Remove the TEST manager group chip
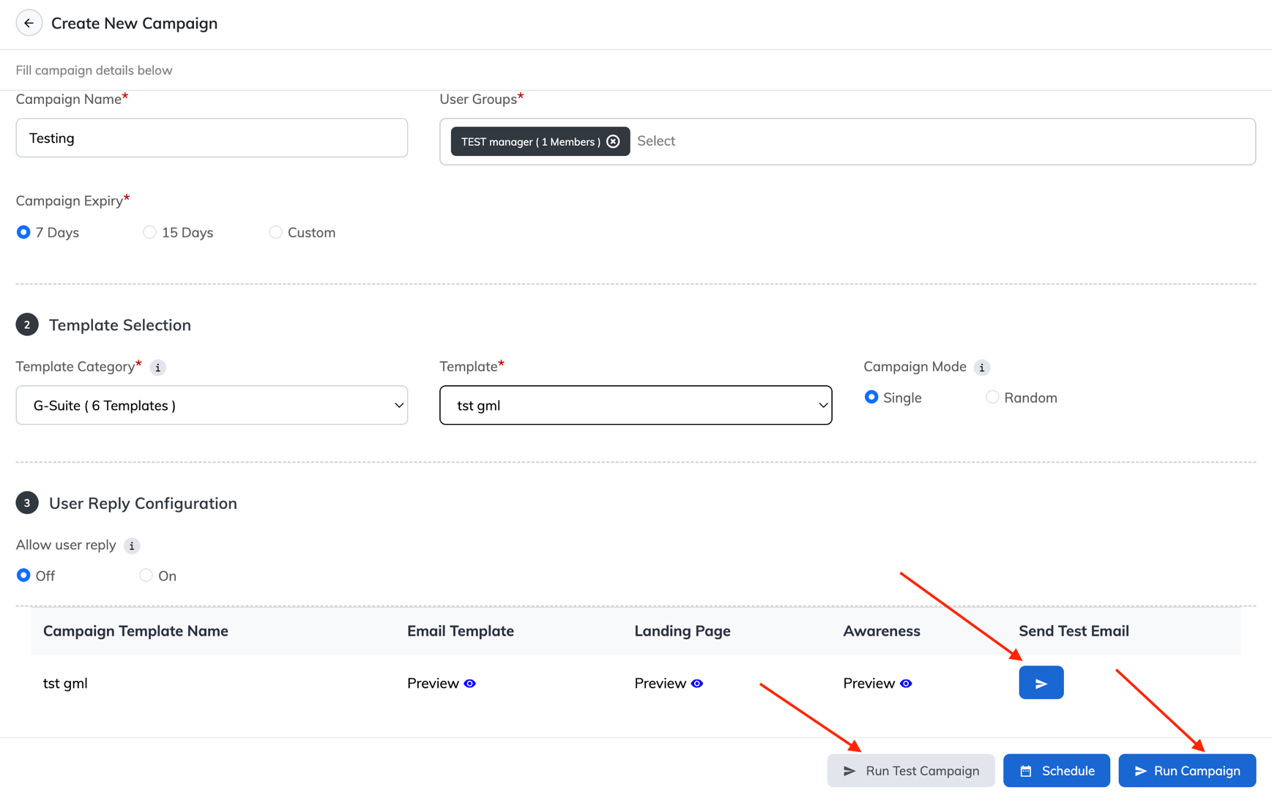This screenshot has height=804, width=1272. [x=614, y=141]
